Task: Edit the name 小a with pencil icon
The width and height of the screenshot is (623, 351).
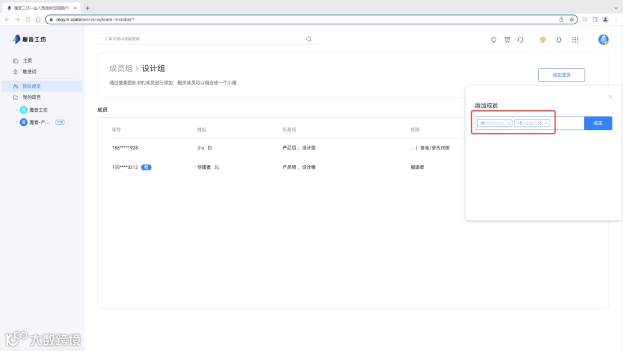Action: point(210,148)
